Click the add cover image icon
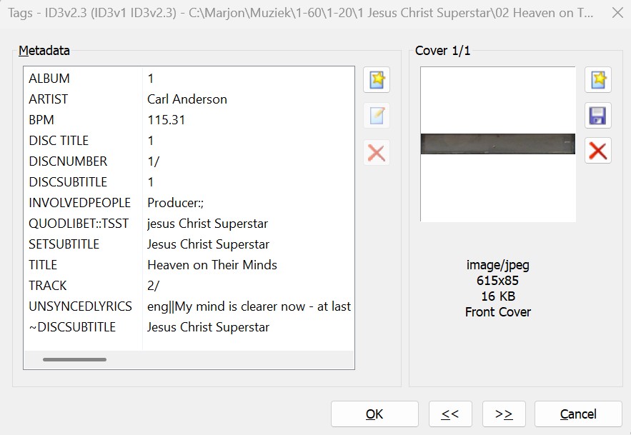This screenshot has height=435, width=631. point(598,80)
